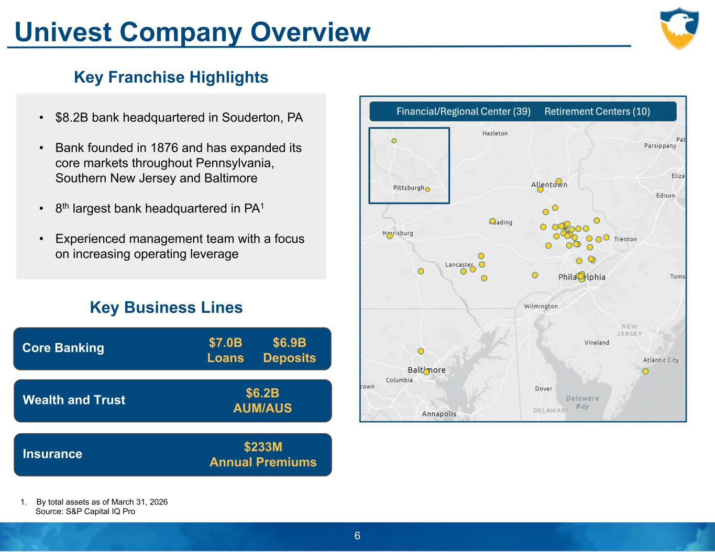This screenshot has height=552, width=715.
Task: Click the Pittsburgh location dot
Action: [427, 189]
